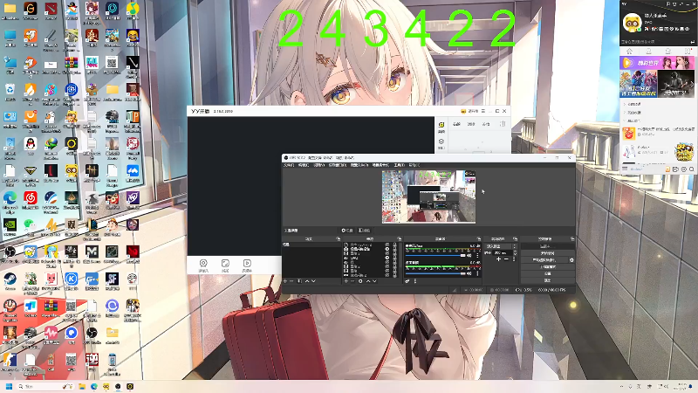Open scene filters in OBS scenes toolbar
This screenshot has height=393, width=698.
coord(299,281)
